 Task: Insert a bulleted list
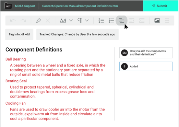[101, 20]
